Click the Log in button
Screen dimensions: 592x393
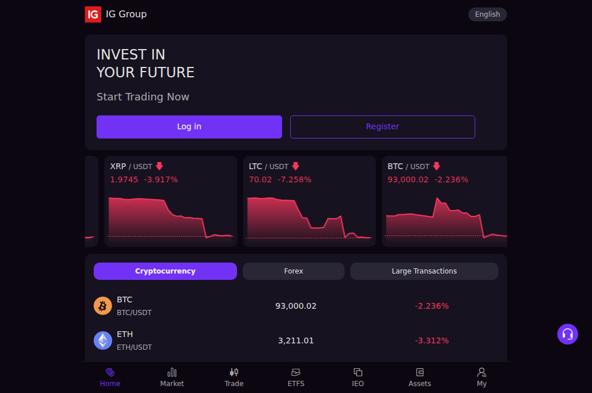[x=189, y=126]
